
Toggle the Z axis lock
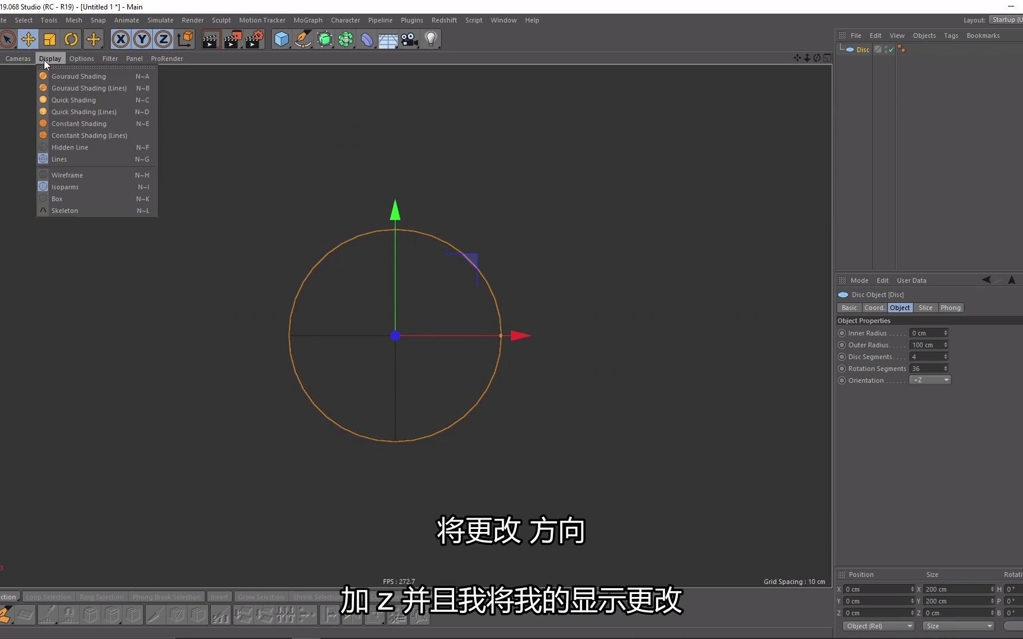(163, 39)
